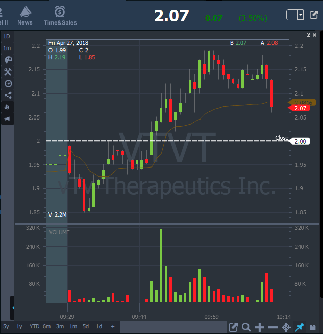This screenshot has height=334, width=323.
Task: Click the VOLUME indicator label
Action: click(x=59, y=232)
